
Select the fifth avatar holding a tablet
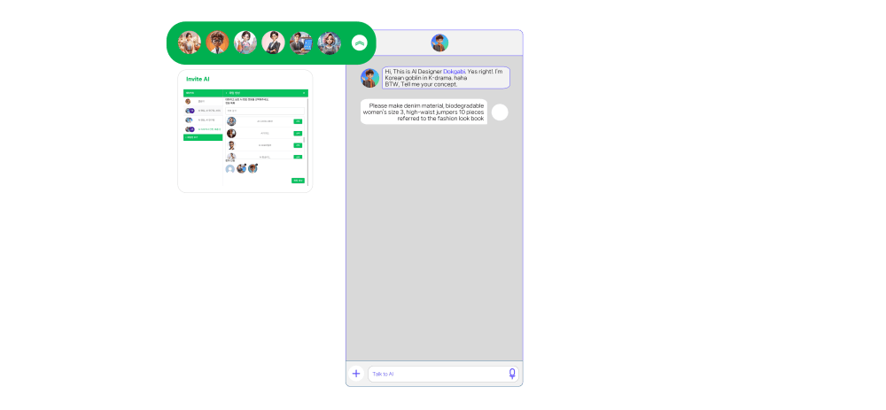click(x=301, y=43)
